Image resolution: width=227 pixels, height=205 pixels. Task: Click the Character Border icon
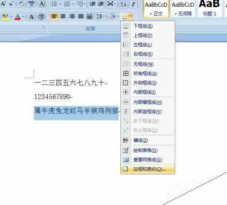(41, 4)
